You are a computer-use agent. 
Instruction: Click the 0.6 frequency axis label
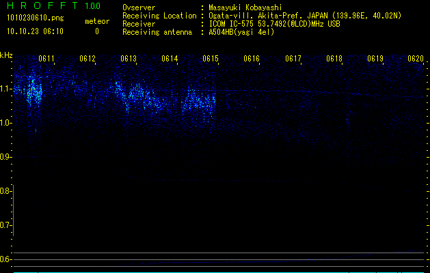click(x=5, y=259)
